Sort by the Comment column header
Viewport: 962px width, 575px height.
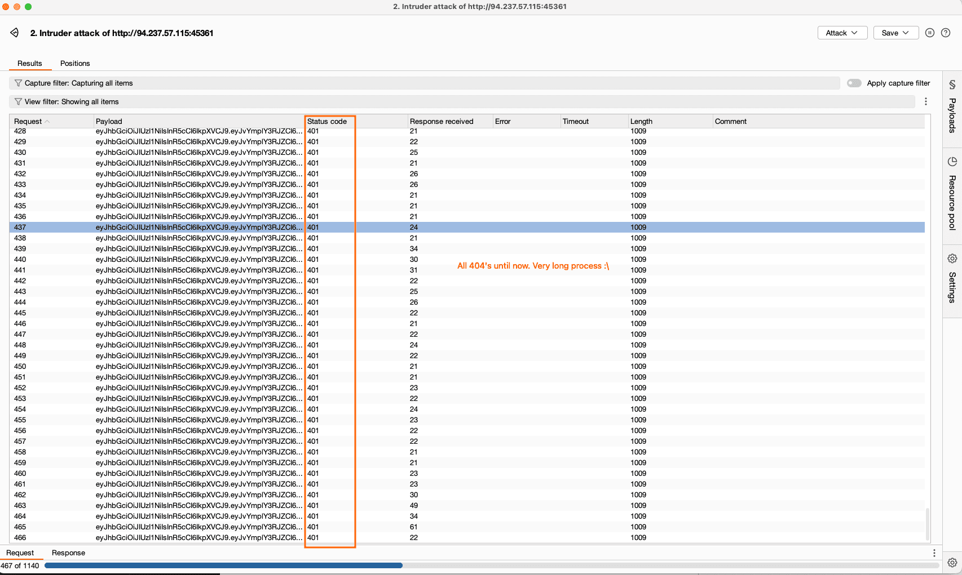818,121
